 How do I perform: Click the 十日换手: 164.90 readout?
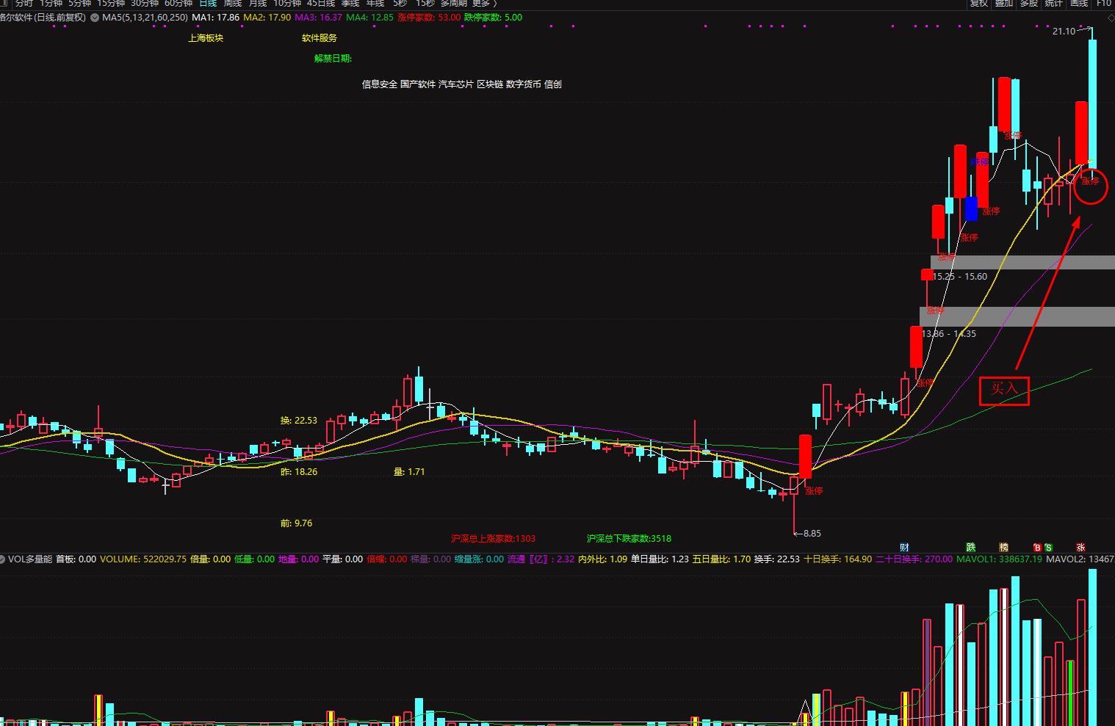coord(837,559)
